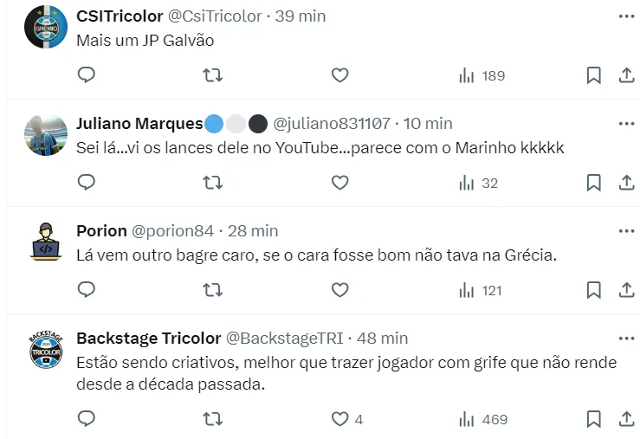Image resolution: width=640 pixels, height=439 pixels.
Task: Open more options on Porion's tweet
Action: 626,231
